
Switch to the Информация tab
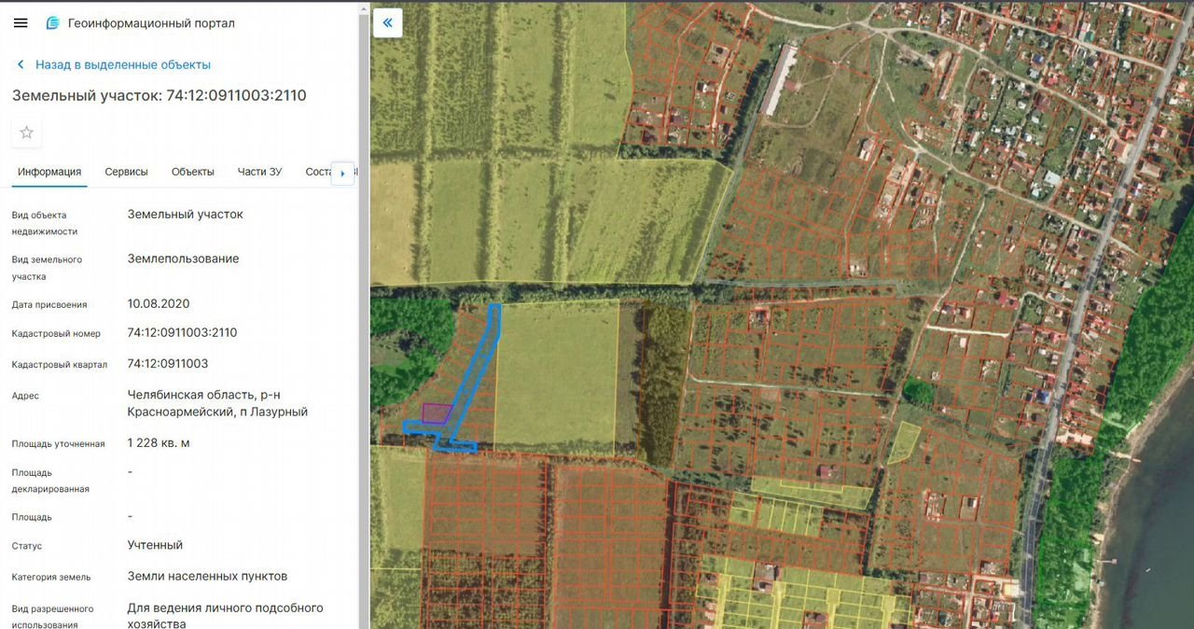click(49, 172)
